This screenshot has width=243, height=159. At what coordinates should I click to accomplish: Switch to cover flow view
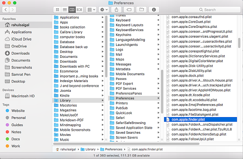79,10
